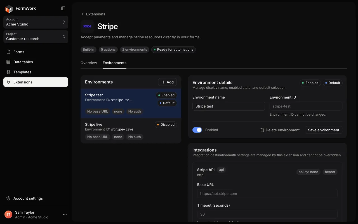Switch to the Environments tab
This screenshot has height=224, width=358.
pyautogui.click(x=114, y=63)
